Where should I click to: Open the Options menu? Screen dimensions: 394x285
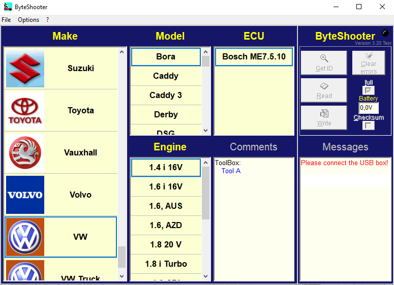(28, 20)
